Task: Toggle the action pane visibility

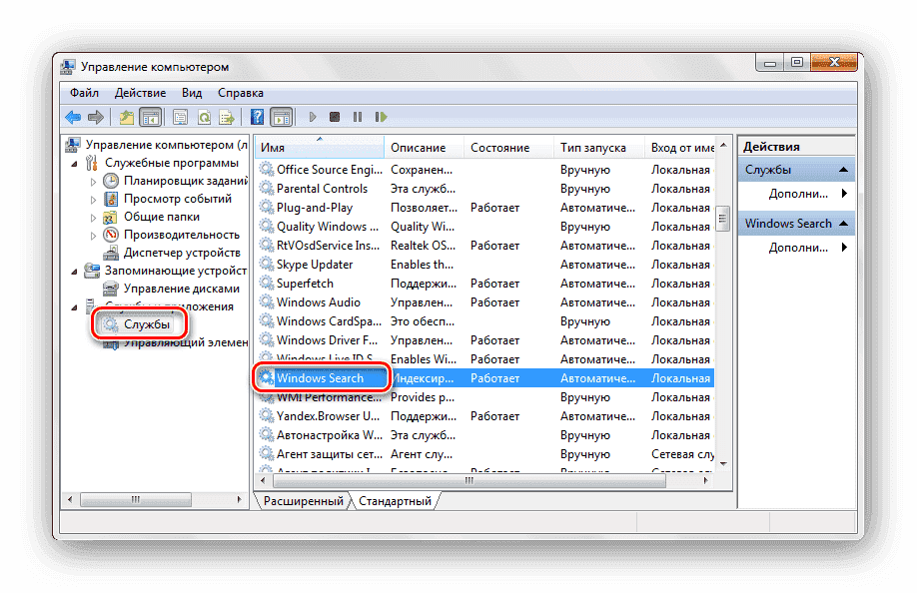Action: [281, 117]
